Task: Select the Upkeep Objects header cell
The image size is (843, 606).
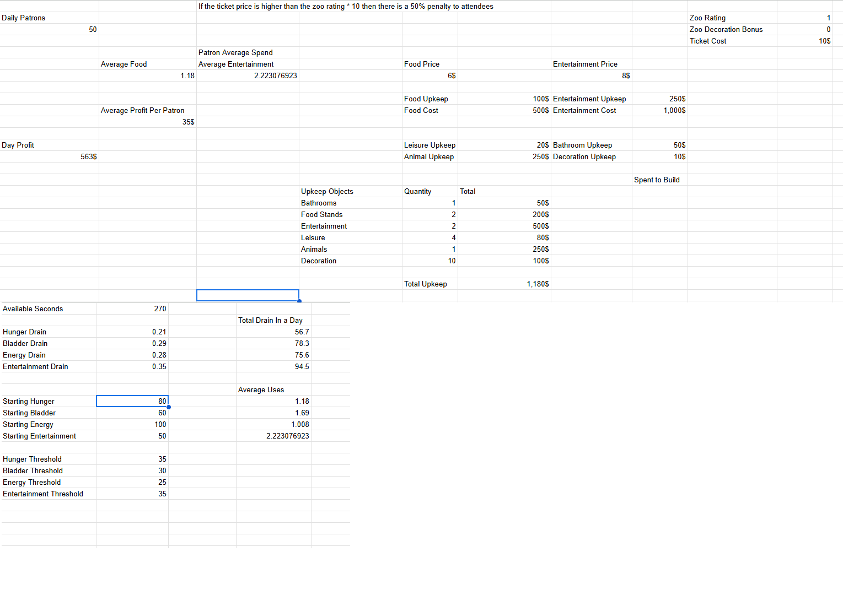Action: click(x=351, y=191)
